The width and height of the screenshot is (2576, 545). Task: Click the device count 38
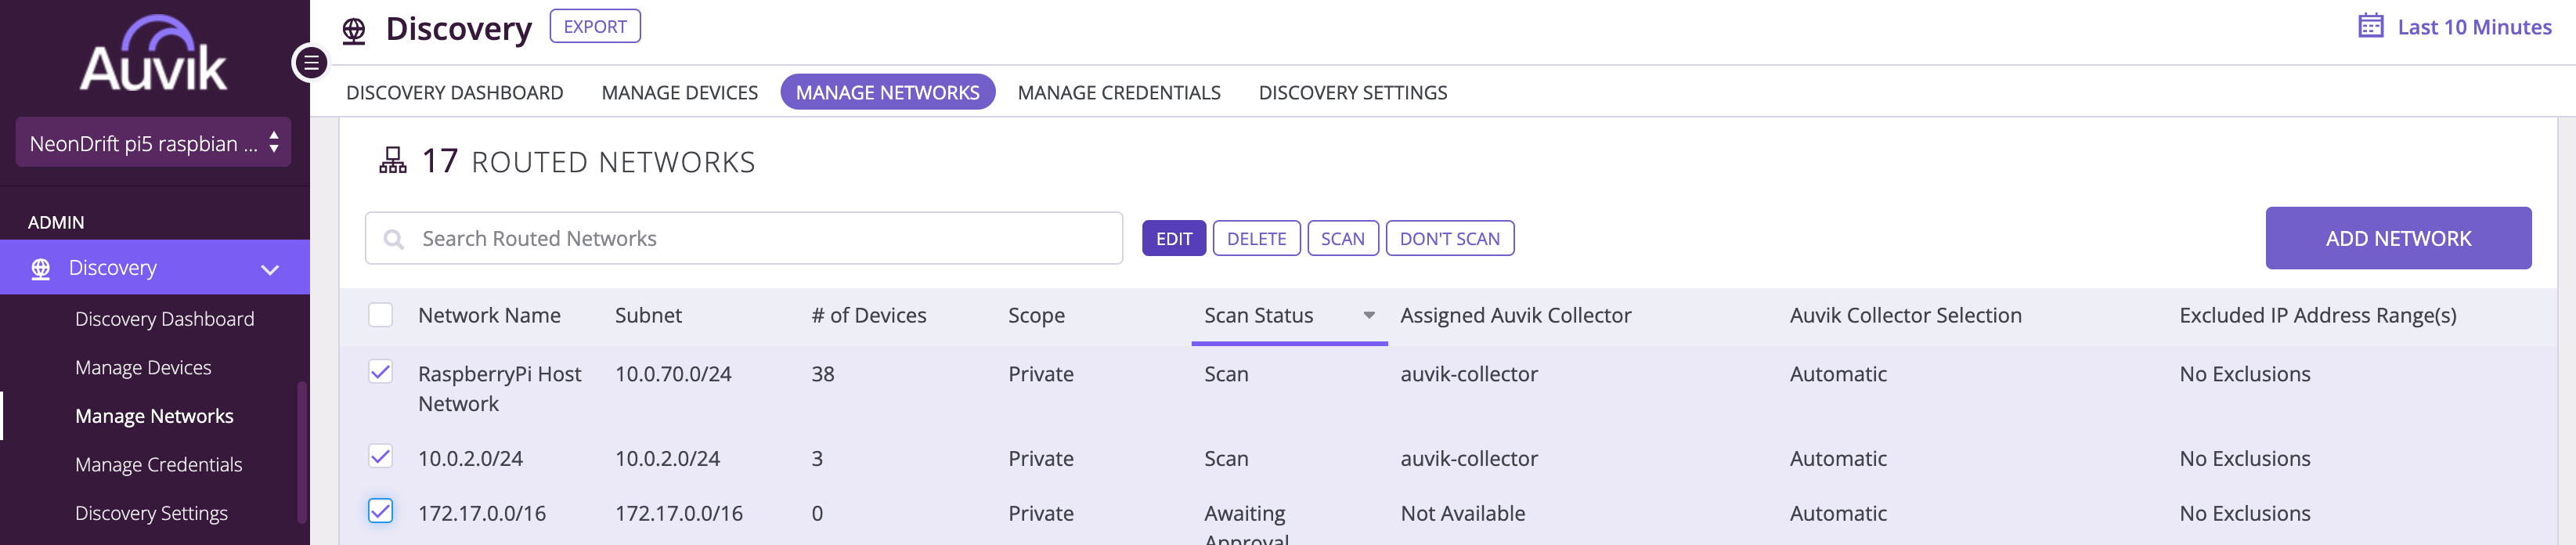(822, 374)
